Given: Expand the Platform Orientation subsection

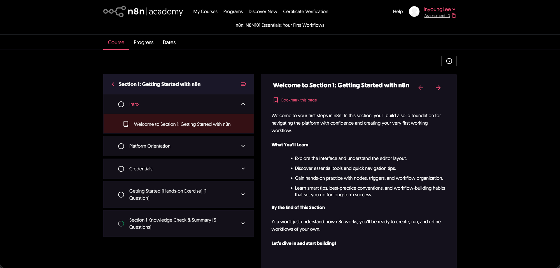Looking at the screenshot, I should coord(243,146).
